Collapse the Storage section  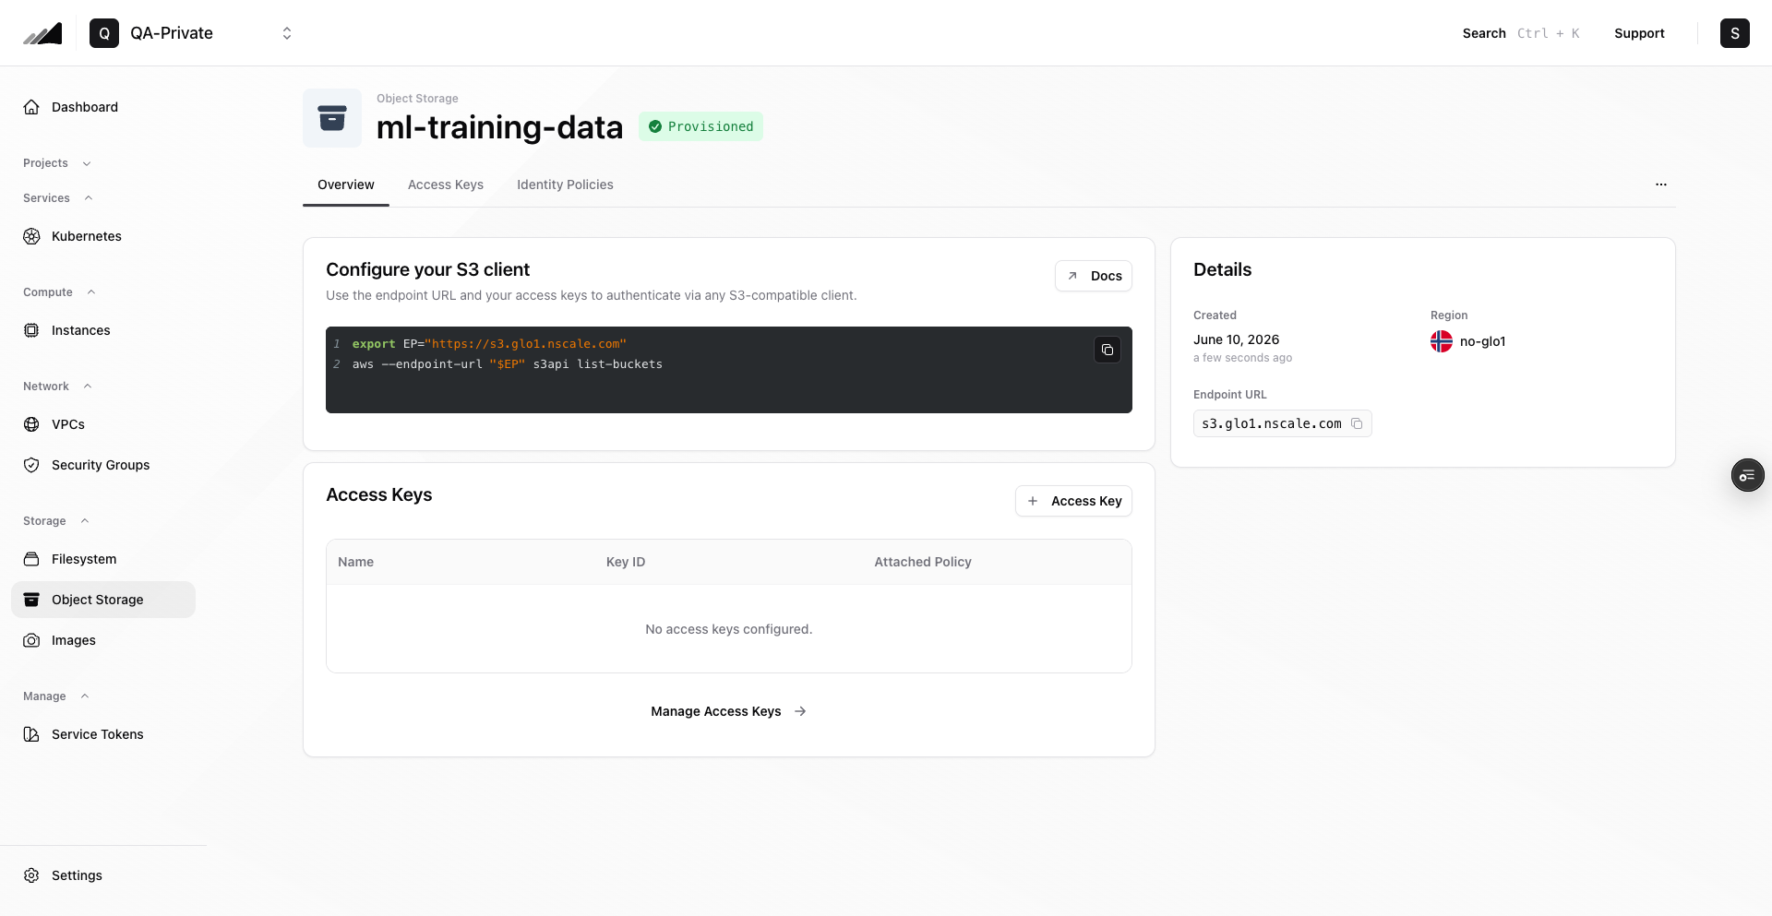56,521
